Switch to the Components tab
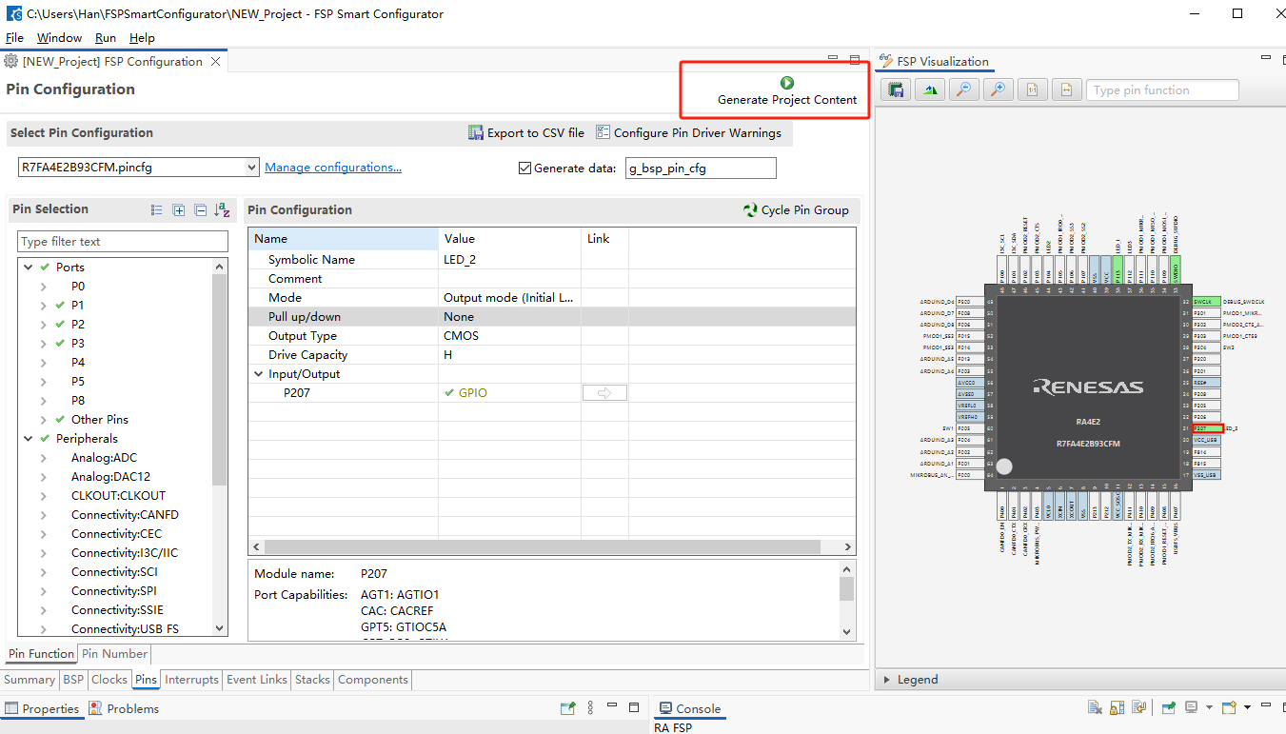 tap(373, 680)
